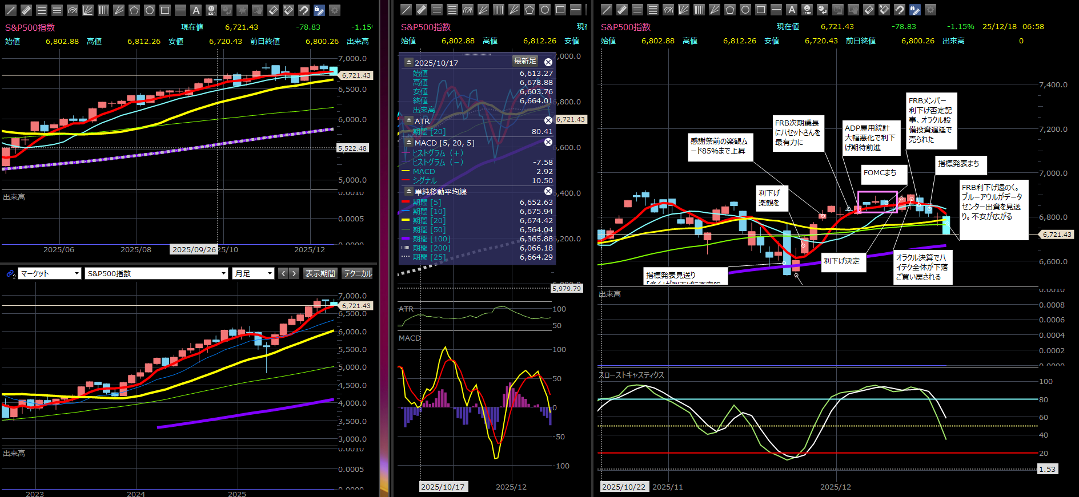Select the trend line tool in left chart toolbar
Image resolution: width=1079 pixels, height=497 pixels.
click(11, 10)
